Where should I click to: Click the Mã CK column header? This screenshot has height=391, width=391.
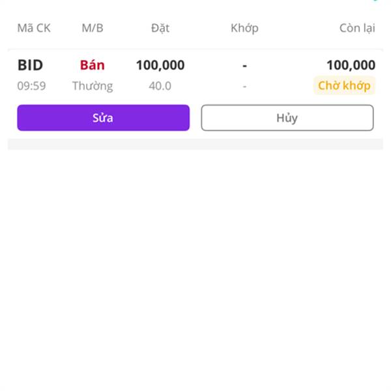33,28
